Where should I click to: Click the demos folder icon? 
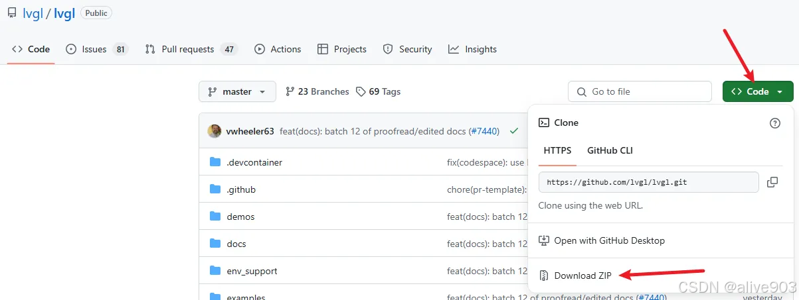(215, 217)
